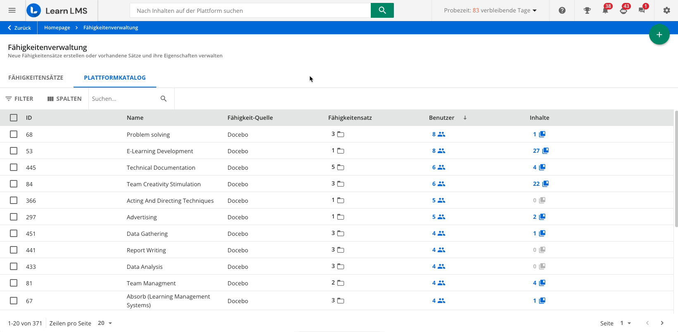Toggle the select-all header checkbox

coord(14,118)
